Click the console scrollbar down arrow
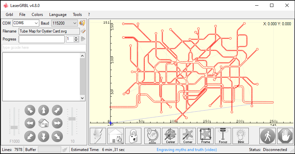This screenshot has height=154, width=295. [82, 98]
